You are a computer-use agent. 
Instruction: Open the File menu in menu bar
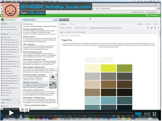(x=14, y=1)
